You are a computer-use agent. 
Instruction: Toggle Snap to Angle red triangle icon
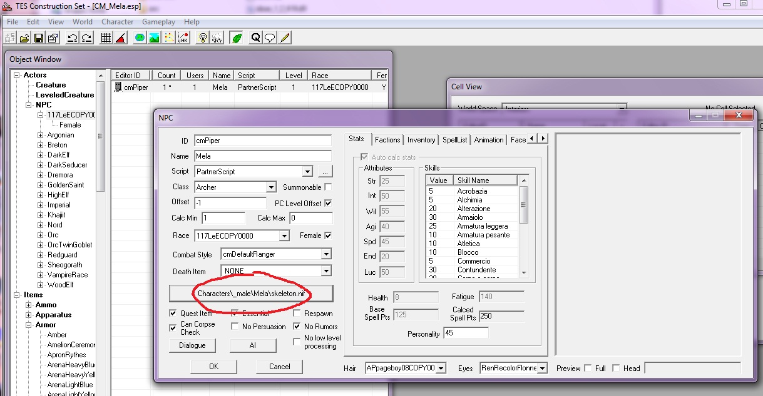point(121,37)
